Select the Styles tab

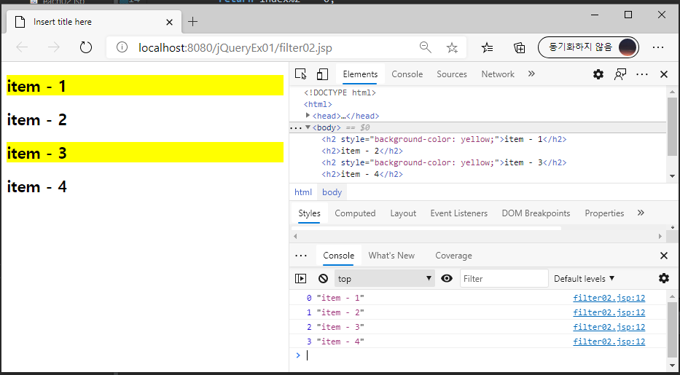[x=309, y=213]
